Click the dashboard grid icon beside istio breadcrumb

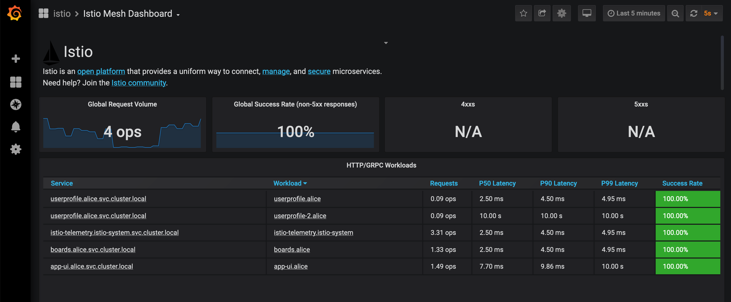(x=44, y=13)
